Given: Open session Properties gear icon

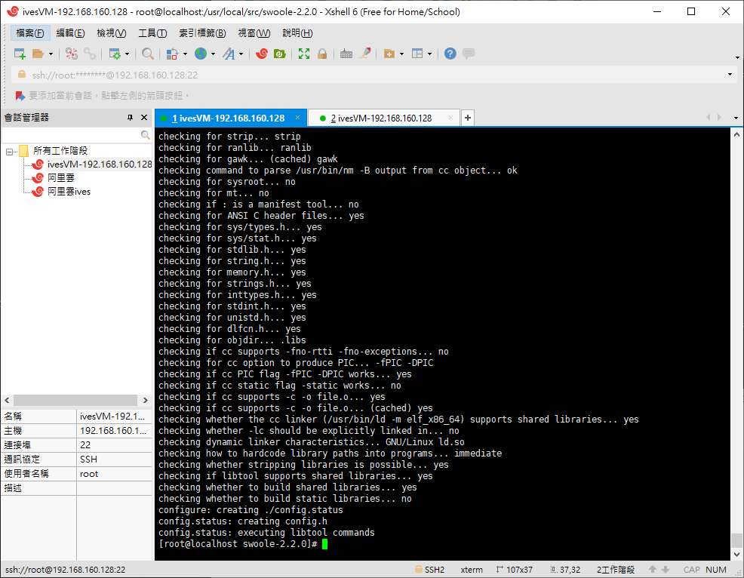Looking at the screenshot, I should [115, 54].
